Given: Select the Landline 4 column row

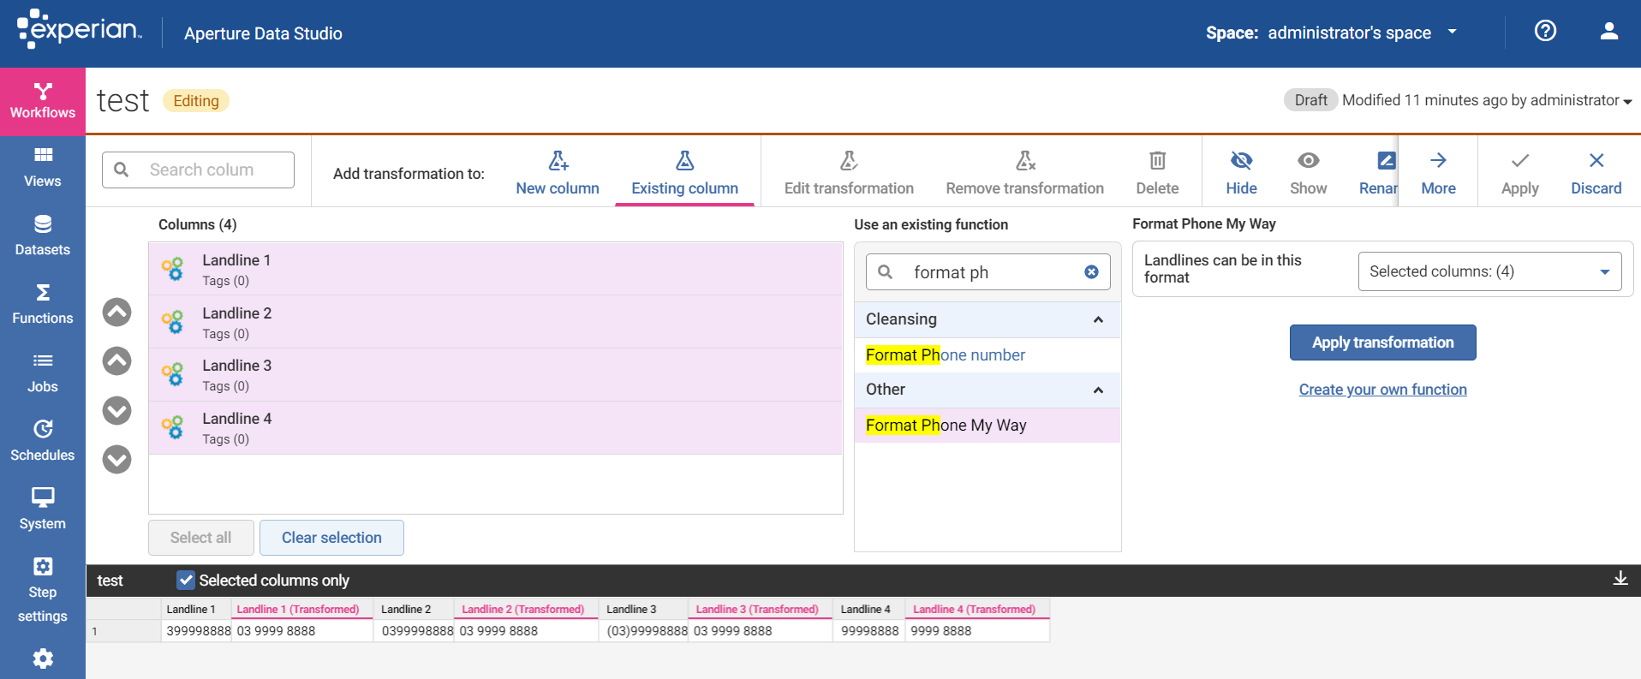Looking at the screenshot, I should [495, 427].
